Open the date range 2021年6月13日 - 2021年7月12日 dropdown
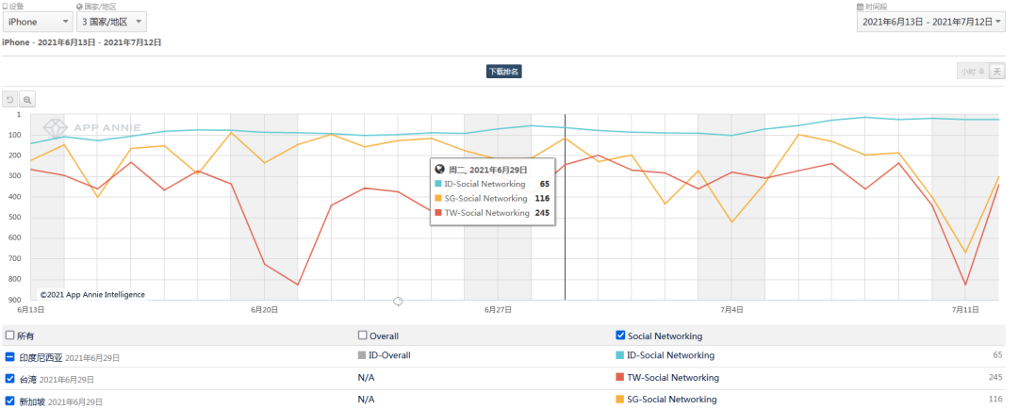The height and width of the screenshot is (409, 1018). pyautogui.click(x=931, y=22)
